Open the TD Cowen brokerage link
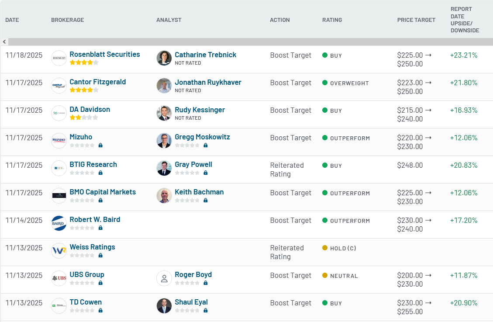The height and width of the screenshot is (322, 493). [86, 302]
